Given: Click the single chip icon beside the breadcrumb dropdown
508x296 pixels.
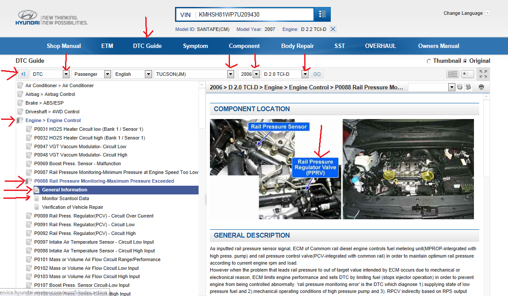Looking at the screenshot, I should tap(460, 87).
